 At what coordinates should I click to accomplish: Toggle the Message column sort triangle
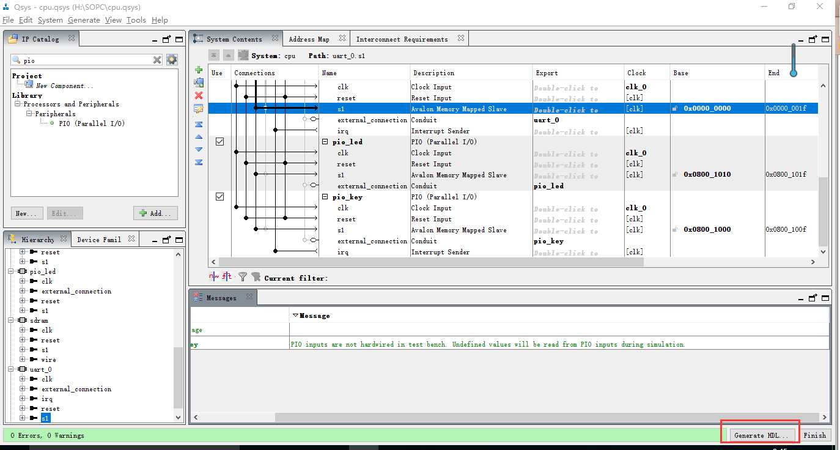tap(295, 315)
